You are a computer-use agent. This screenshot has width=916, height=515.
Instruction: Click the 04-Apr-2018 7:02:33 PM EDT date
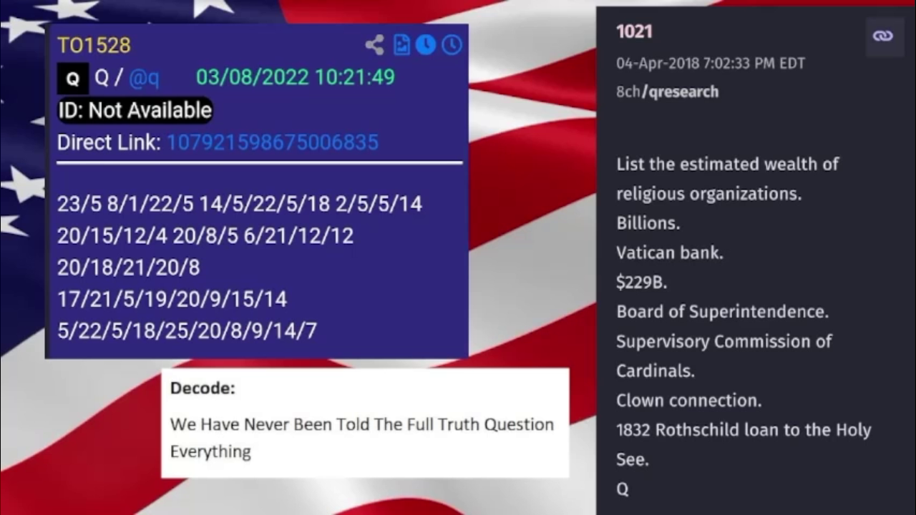pos(711,63)
